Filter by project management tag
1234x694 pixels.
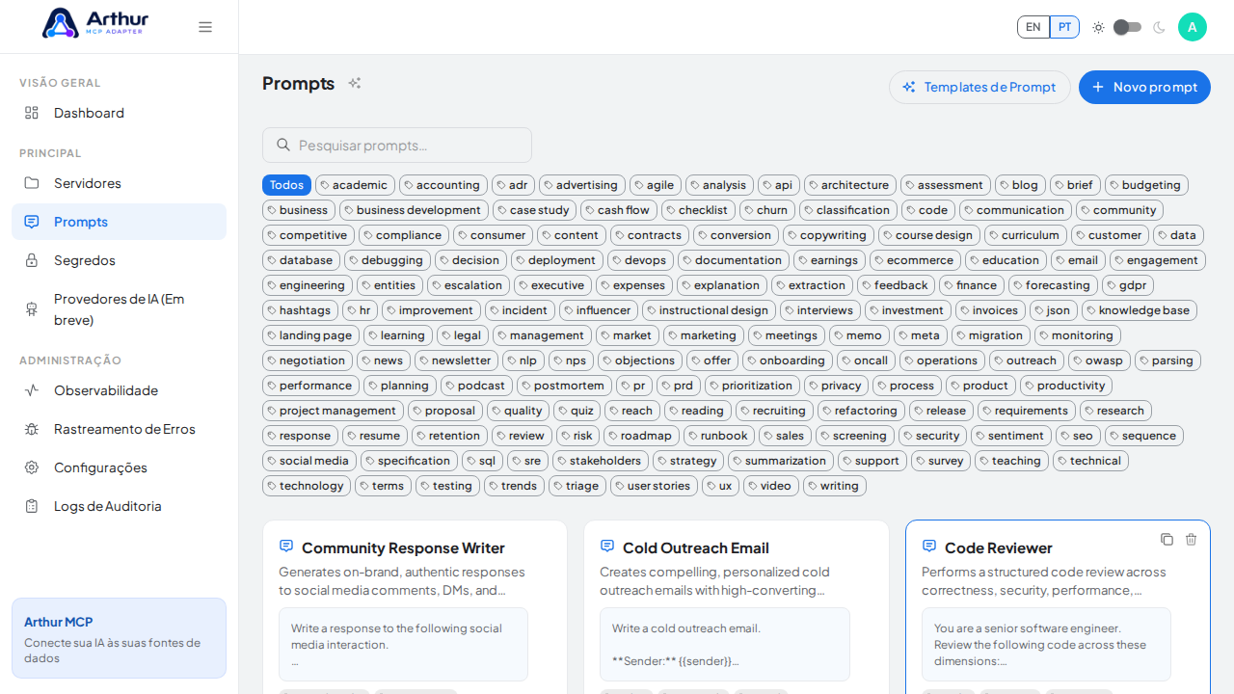333,411
